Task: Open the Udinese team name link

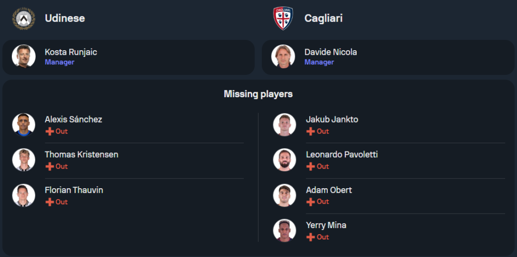Action: click(x=65, y=19)
